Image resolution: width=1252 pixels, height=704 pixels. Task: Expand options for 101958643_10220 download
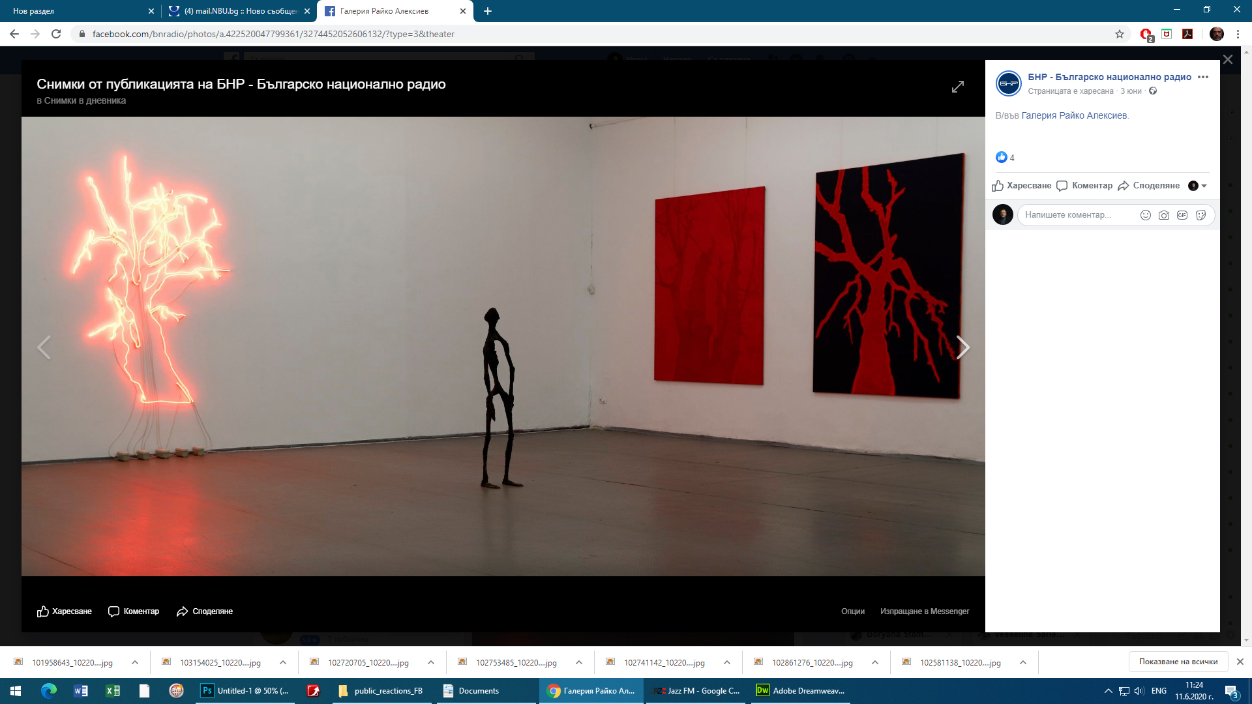pos(135,662)
